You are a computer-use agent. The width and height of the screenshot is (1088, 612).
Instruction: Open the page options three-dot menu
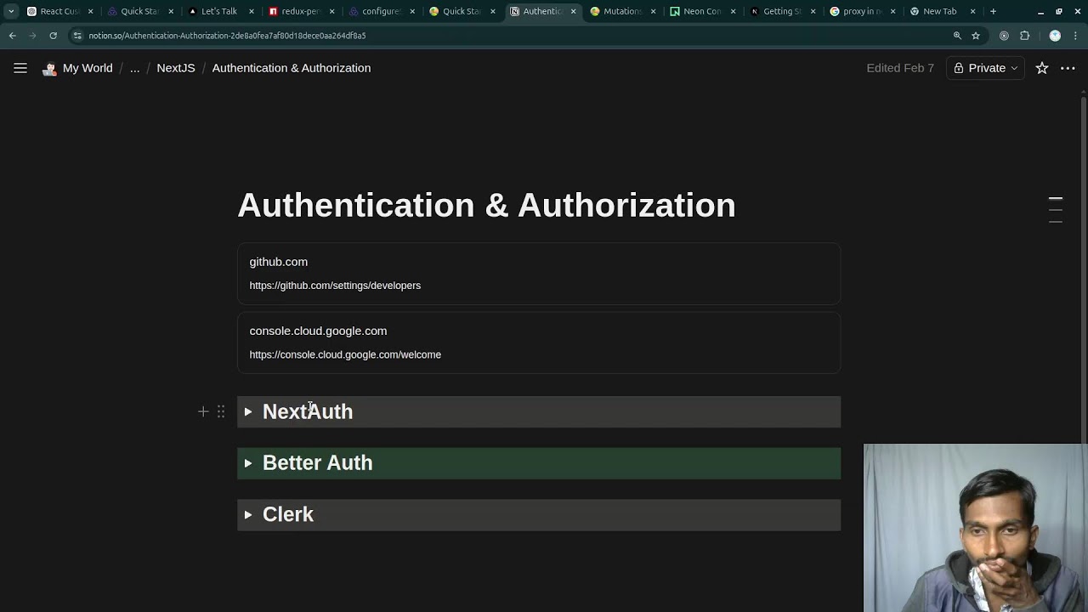[x=1068, y=68]
